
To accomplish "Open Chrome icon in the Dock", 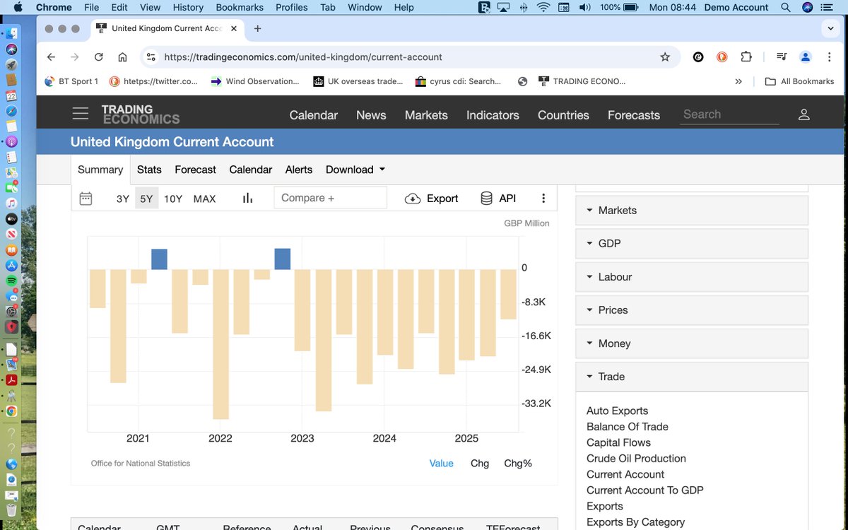I will click(x=11, y=411).
